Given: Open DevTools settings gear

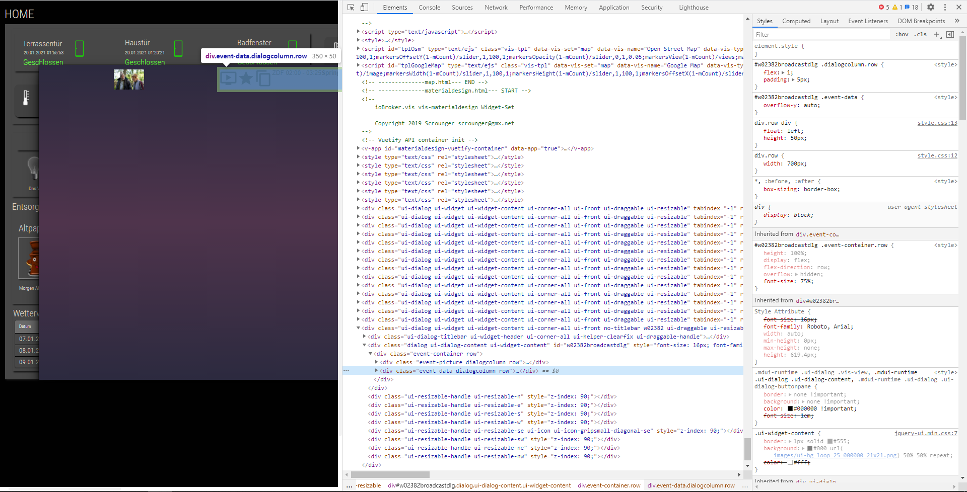Looking at the screenshot, I should (x=931, y=7).
